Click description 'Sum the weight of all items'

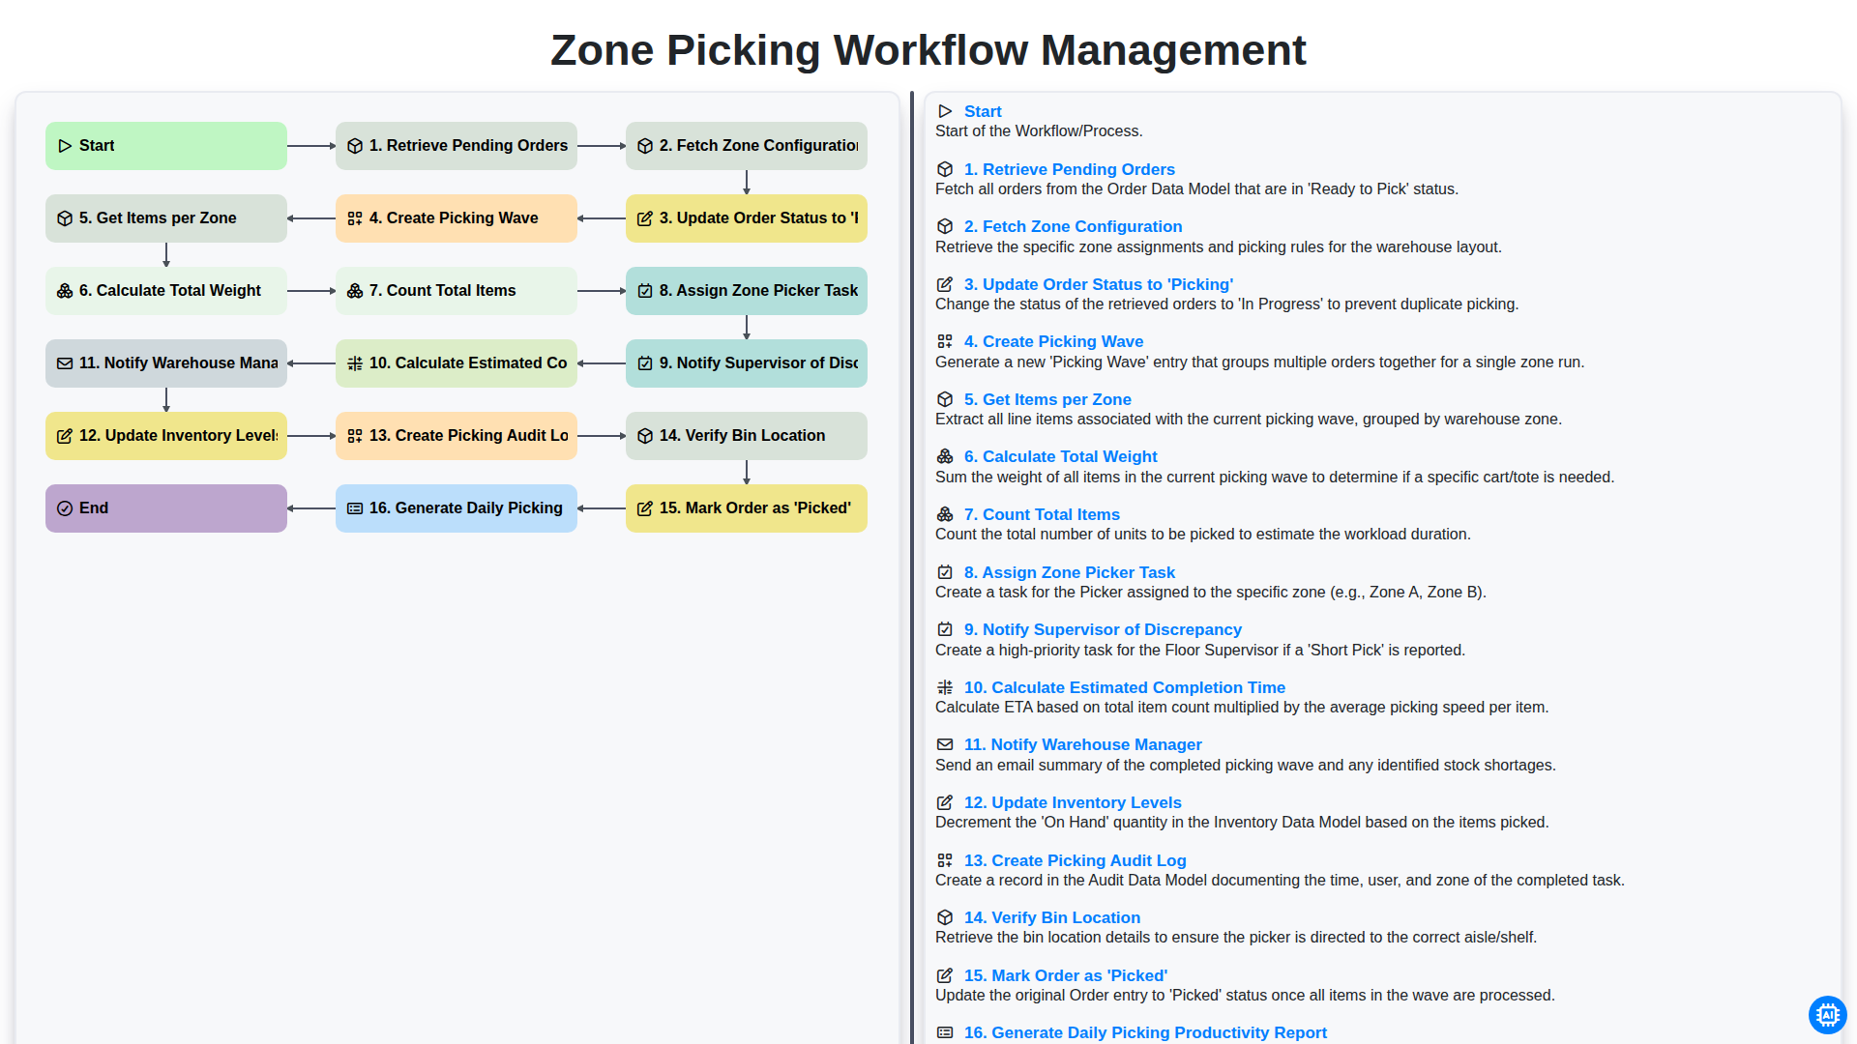tap(1275, 477)
